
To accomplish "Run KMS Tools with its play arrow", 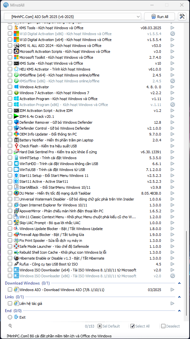I will pyautogui.click(x=172, y=28).
